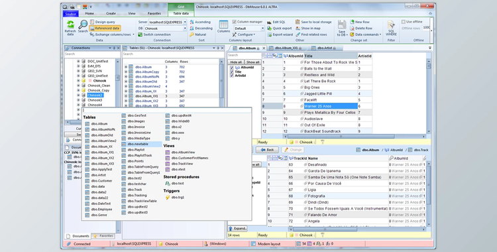
Task: Open the Default layout dropdown
Action: click(249, 29)
